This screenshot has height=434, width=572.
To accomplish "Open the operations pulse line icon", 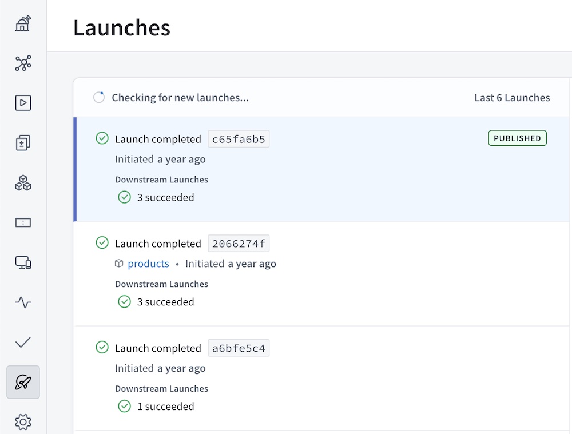I will click(23, 302).
